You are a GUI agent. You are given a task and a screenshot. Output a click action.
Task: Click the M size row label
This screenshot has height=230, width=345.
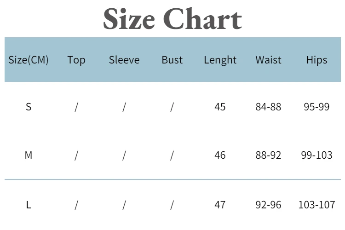pyautogui.click(x=29, y=155)
